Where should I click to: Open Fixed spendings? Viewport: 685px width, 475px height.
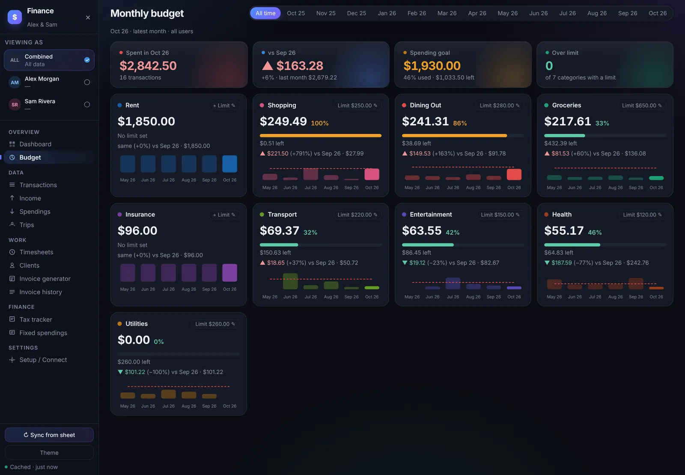49,333
